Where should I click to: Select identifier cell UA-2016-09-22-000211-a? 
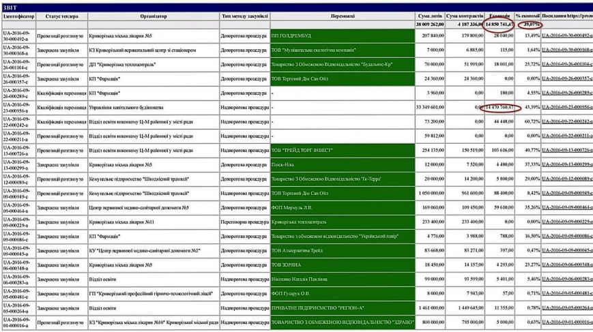pos(19,136)
